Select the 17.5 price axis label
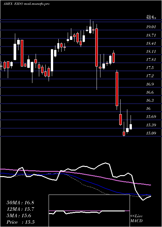The image size is (162, 227). tap(150, 67)
